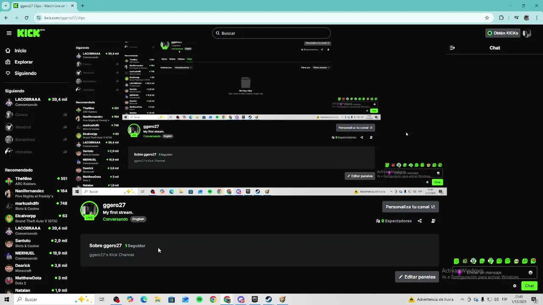This screenshot has height=305, width=543.
Task: Open Daarick Minecraft channel
Action: point(36,268)
